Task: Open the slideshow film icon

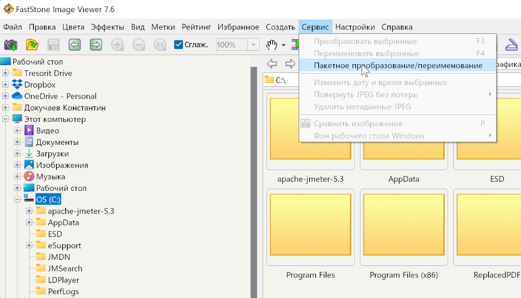Action: (x=295, y=45)
